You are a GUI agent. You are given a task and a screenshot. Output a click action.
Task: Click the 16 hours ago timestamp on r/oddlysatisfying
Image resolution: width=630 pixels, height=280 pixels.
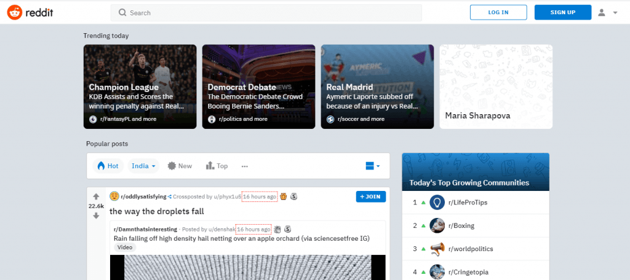click(260, 196)
